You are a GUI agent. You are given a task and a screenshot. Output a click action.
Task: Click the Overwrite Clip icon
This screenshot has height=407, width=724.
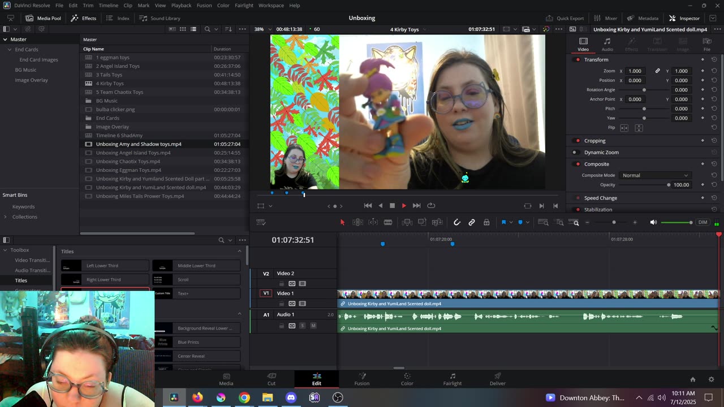pos(422,222)
